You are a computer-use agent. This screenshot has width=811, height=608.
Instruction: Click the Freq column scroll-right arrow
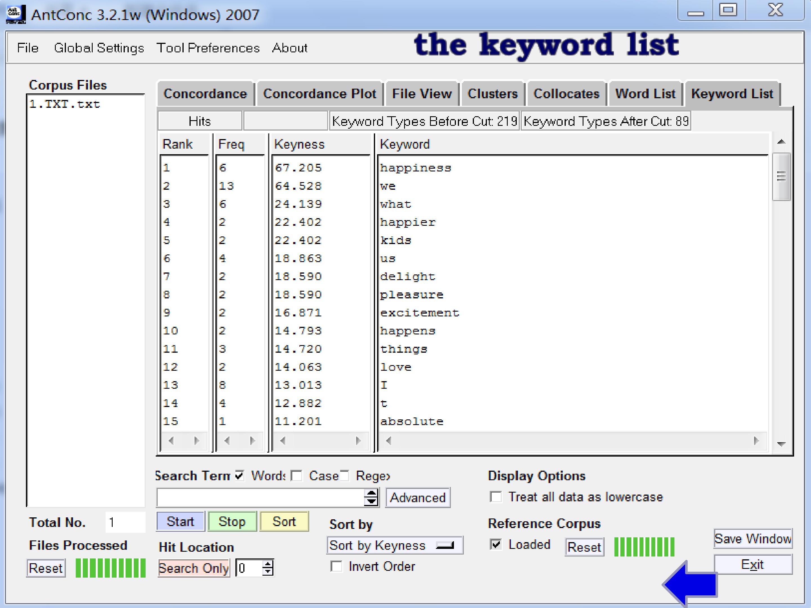[252, 441]
